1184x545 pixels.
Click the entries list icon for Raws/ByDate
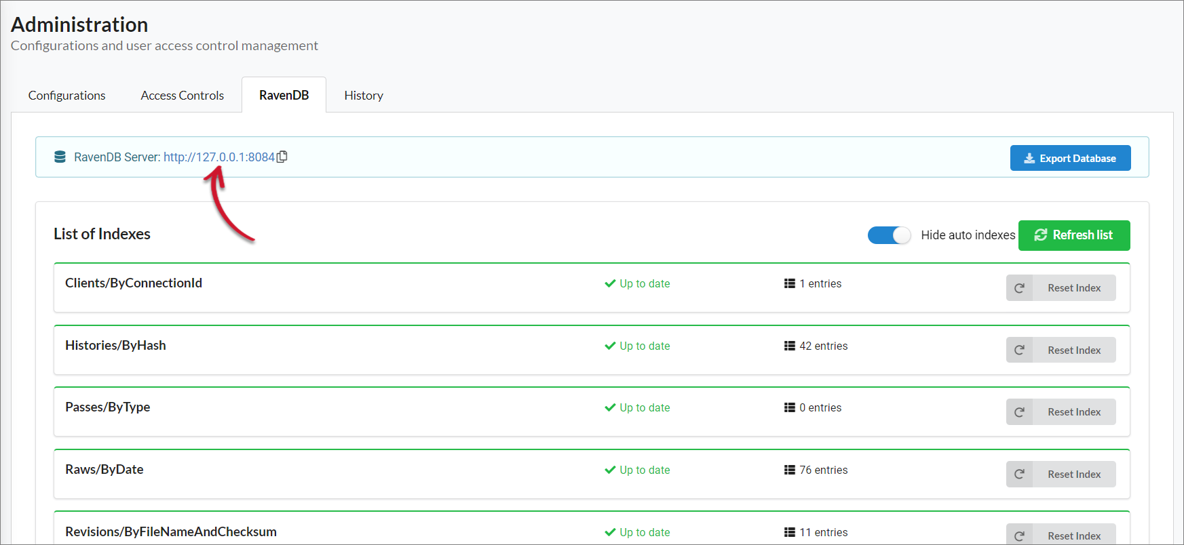[790, 470]
